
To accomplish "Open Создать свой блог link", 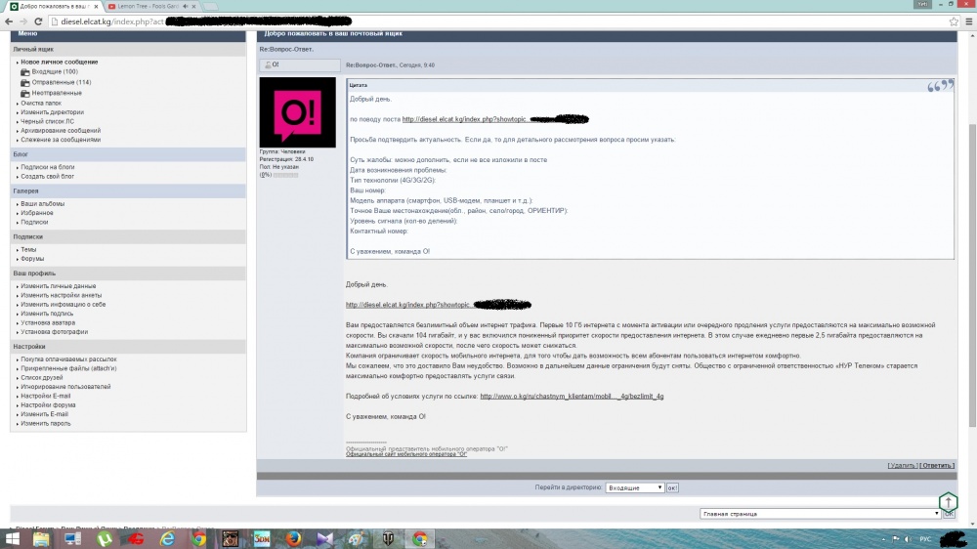I will [47, 177].
